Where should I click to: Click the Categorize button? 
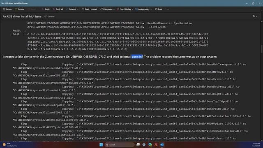(106, 9)
